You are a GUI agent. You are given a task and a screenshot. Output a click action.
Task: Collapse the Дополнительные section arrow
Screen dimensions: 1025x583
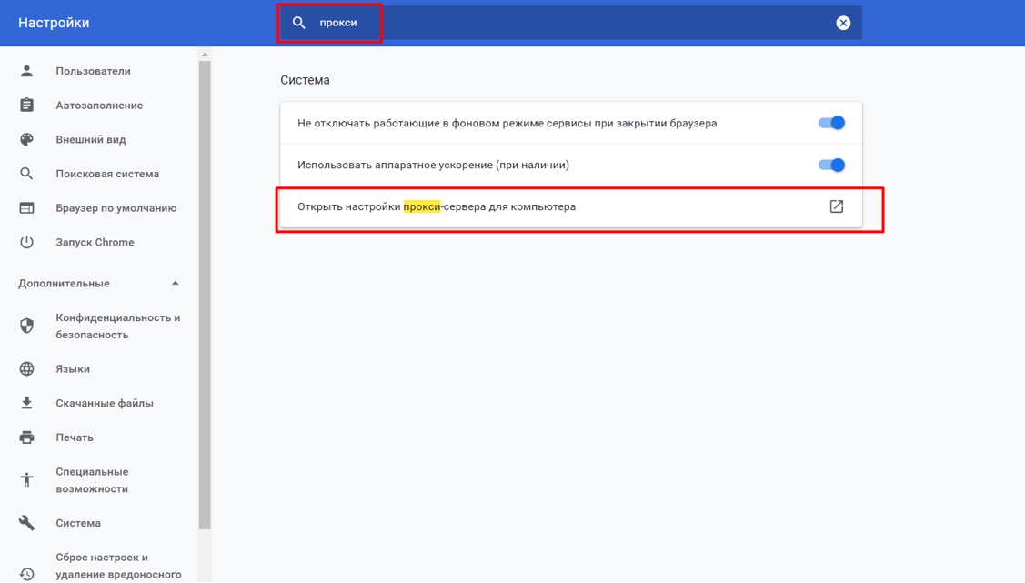[176, 283]
